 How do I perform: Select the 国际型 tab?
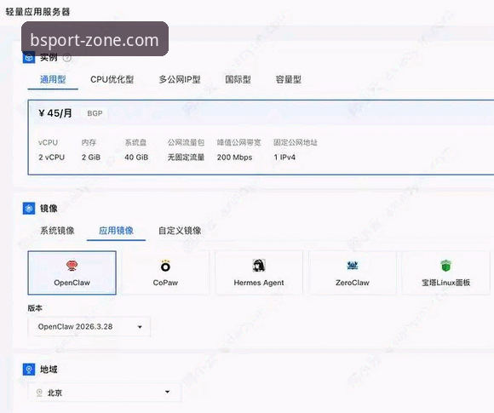(238, 79)
